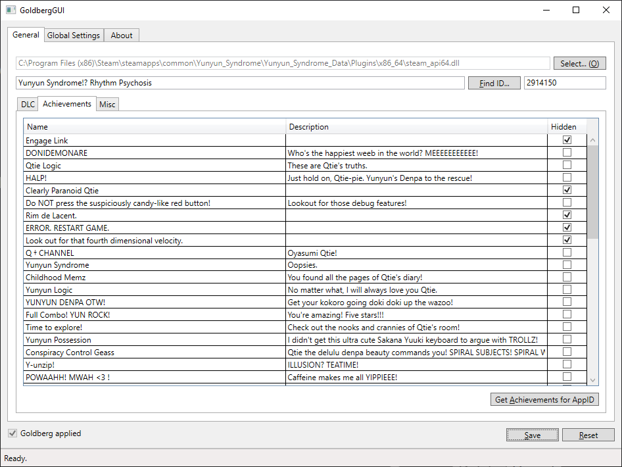Minimize the GoldbergGUI window
Viewport: 622px width, 467px height.
pos(546,10)
